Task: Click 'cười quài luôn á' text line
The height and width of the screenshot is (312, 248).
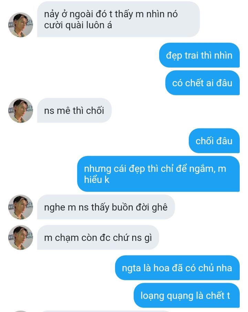Action: pyautogui.click(x=78, y=26)
